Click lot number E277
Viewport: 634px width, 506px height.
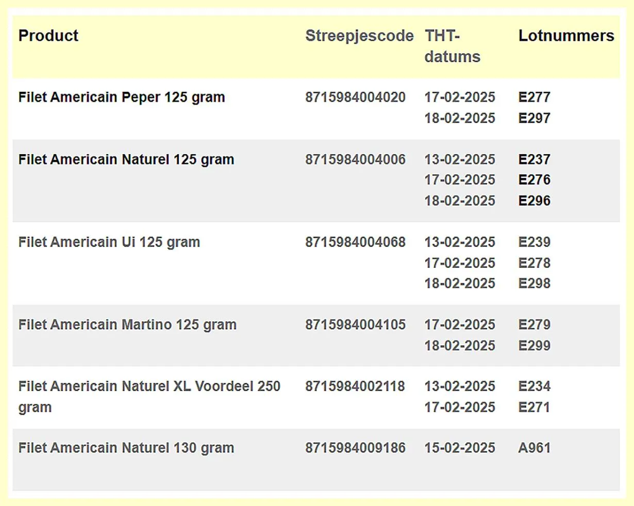(535, 97)
